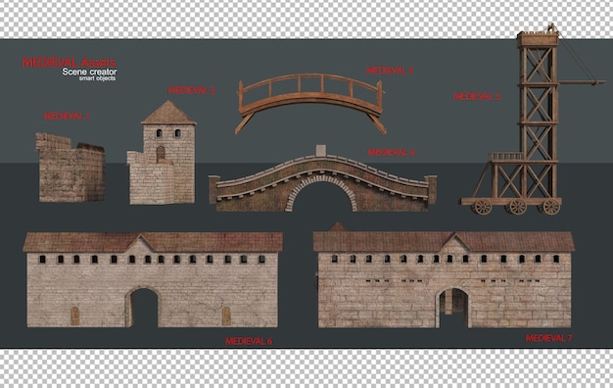Click the Scene creator subtitle text

click(89, 72)
